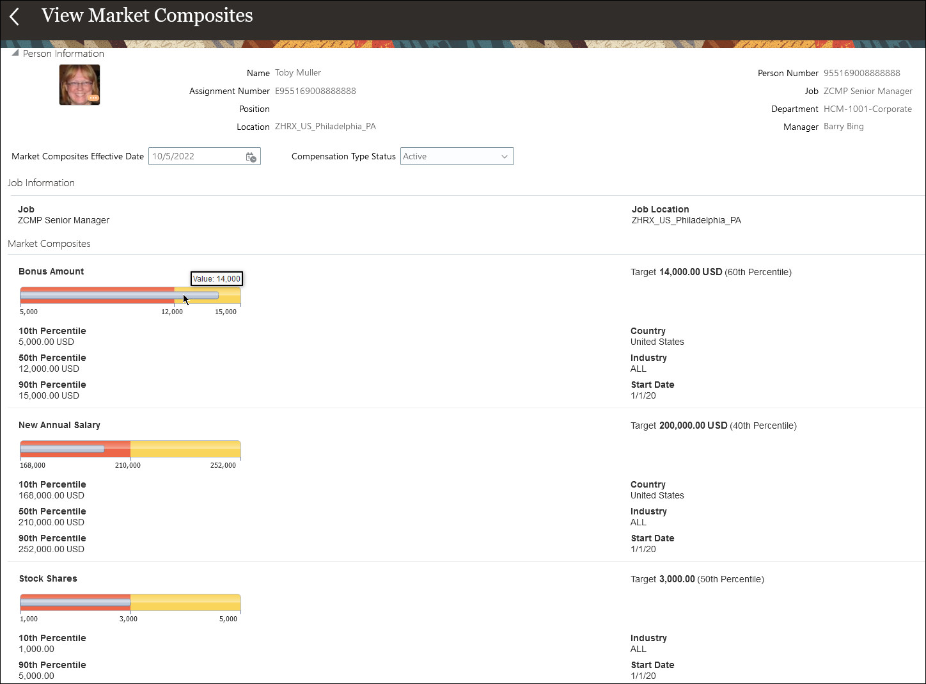
Task: Click the Market Composites Effective Date field
Action: [196, 157]
